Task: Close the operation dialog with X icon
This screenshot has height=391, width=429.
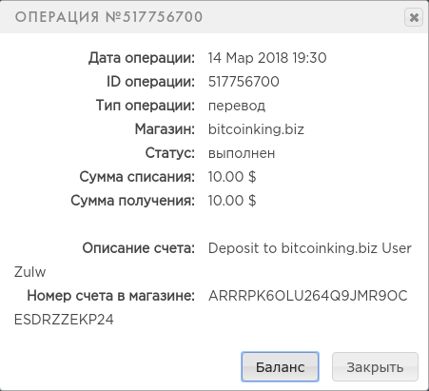Action: point(414,17)
